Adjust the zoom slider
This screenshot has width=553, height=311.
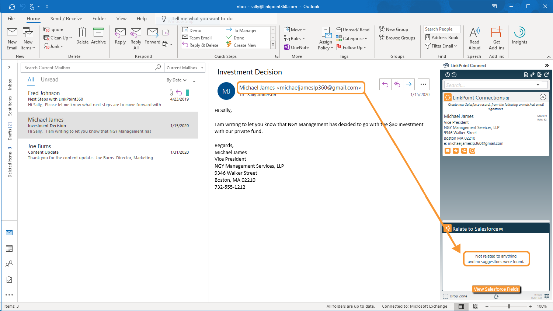click(509, 306)
